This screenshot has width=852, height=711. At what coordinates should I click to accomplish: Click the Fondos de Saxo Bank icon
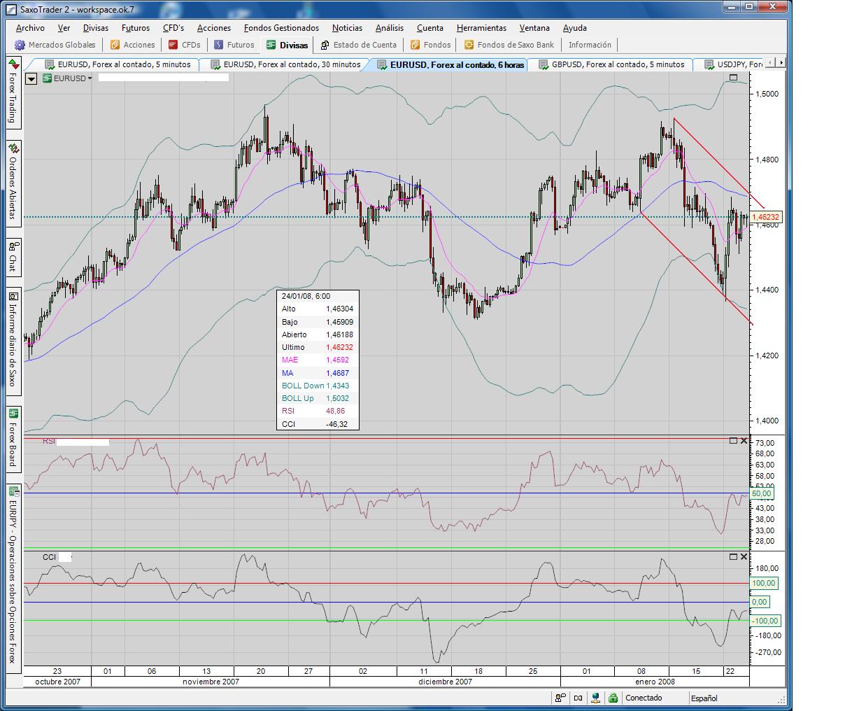point(469,45)
